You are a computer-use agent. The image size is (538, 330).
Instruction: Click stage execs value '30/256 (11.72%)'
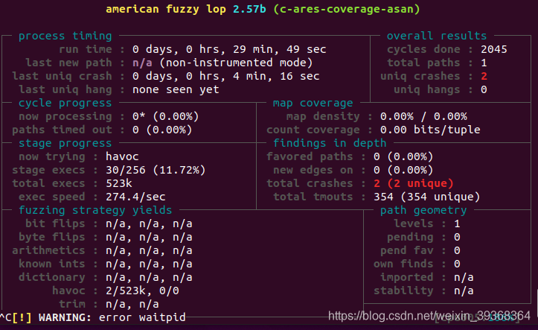tap(156, 170)
